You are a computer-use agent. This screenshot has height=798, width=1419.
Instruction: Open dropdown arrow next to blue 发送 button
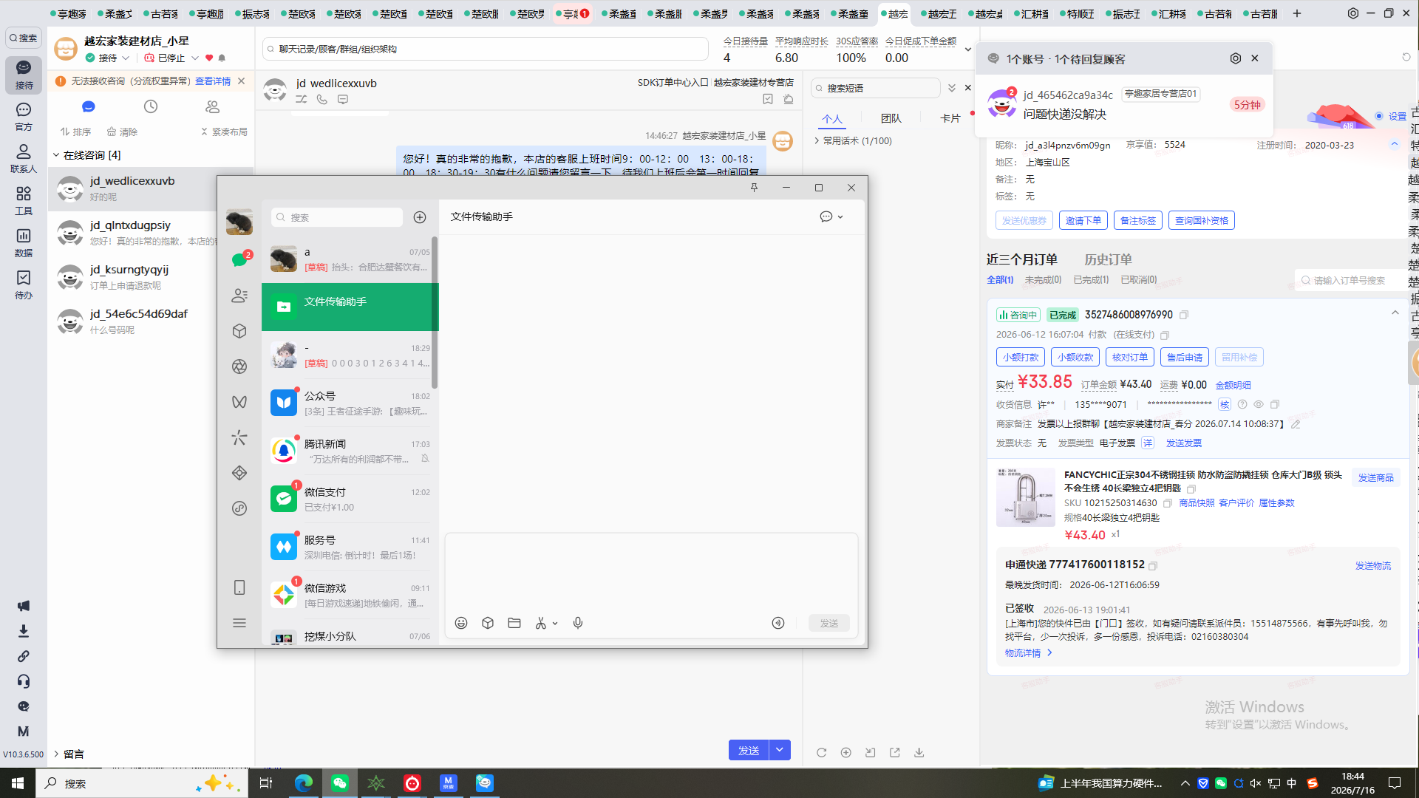780,750
